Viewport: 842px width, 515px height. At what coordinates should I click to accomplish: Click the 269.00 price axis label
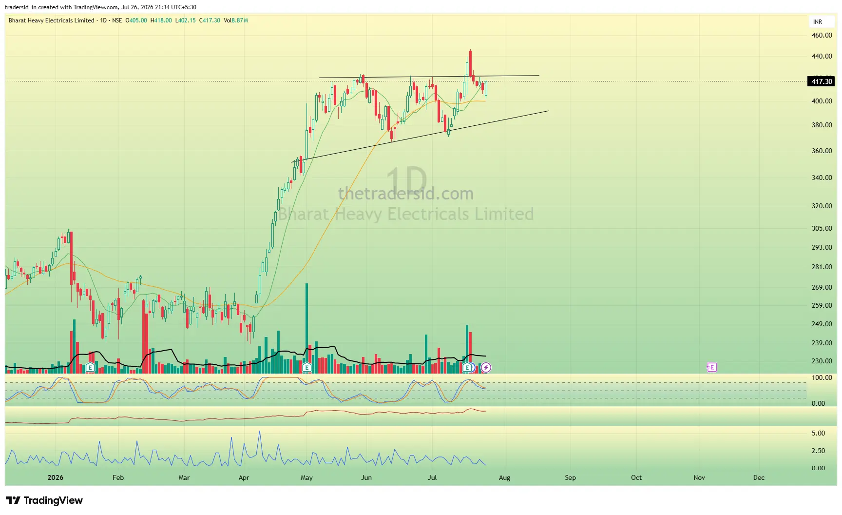822,287
